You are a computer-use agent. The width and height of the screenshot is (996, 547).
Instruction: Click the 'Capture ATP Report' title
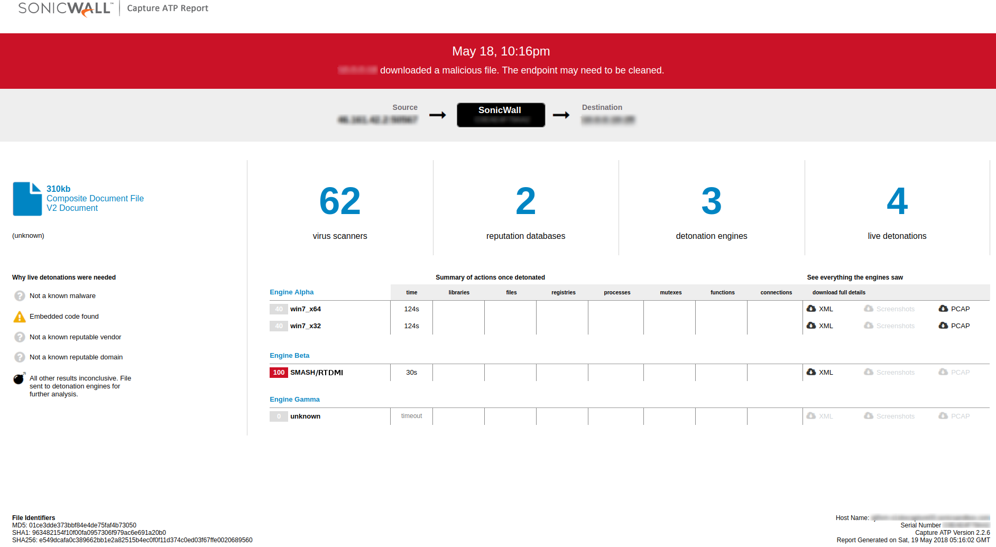pyautogui.click(x=168, y=8)
